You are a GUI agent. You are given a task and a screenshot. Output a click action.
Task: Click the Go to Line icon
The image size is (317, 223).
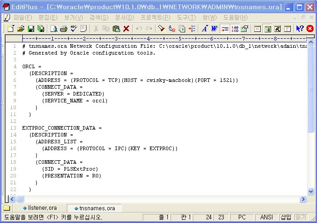tap(191, 29)
